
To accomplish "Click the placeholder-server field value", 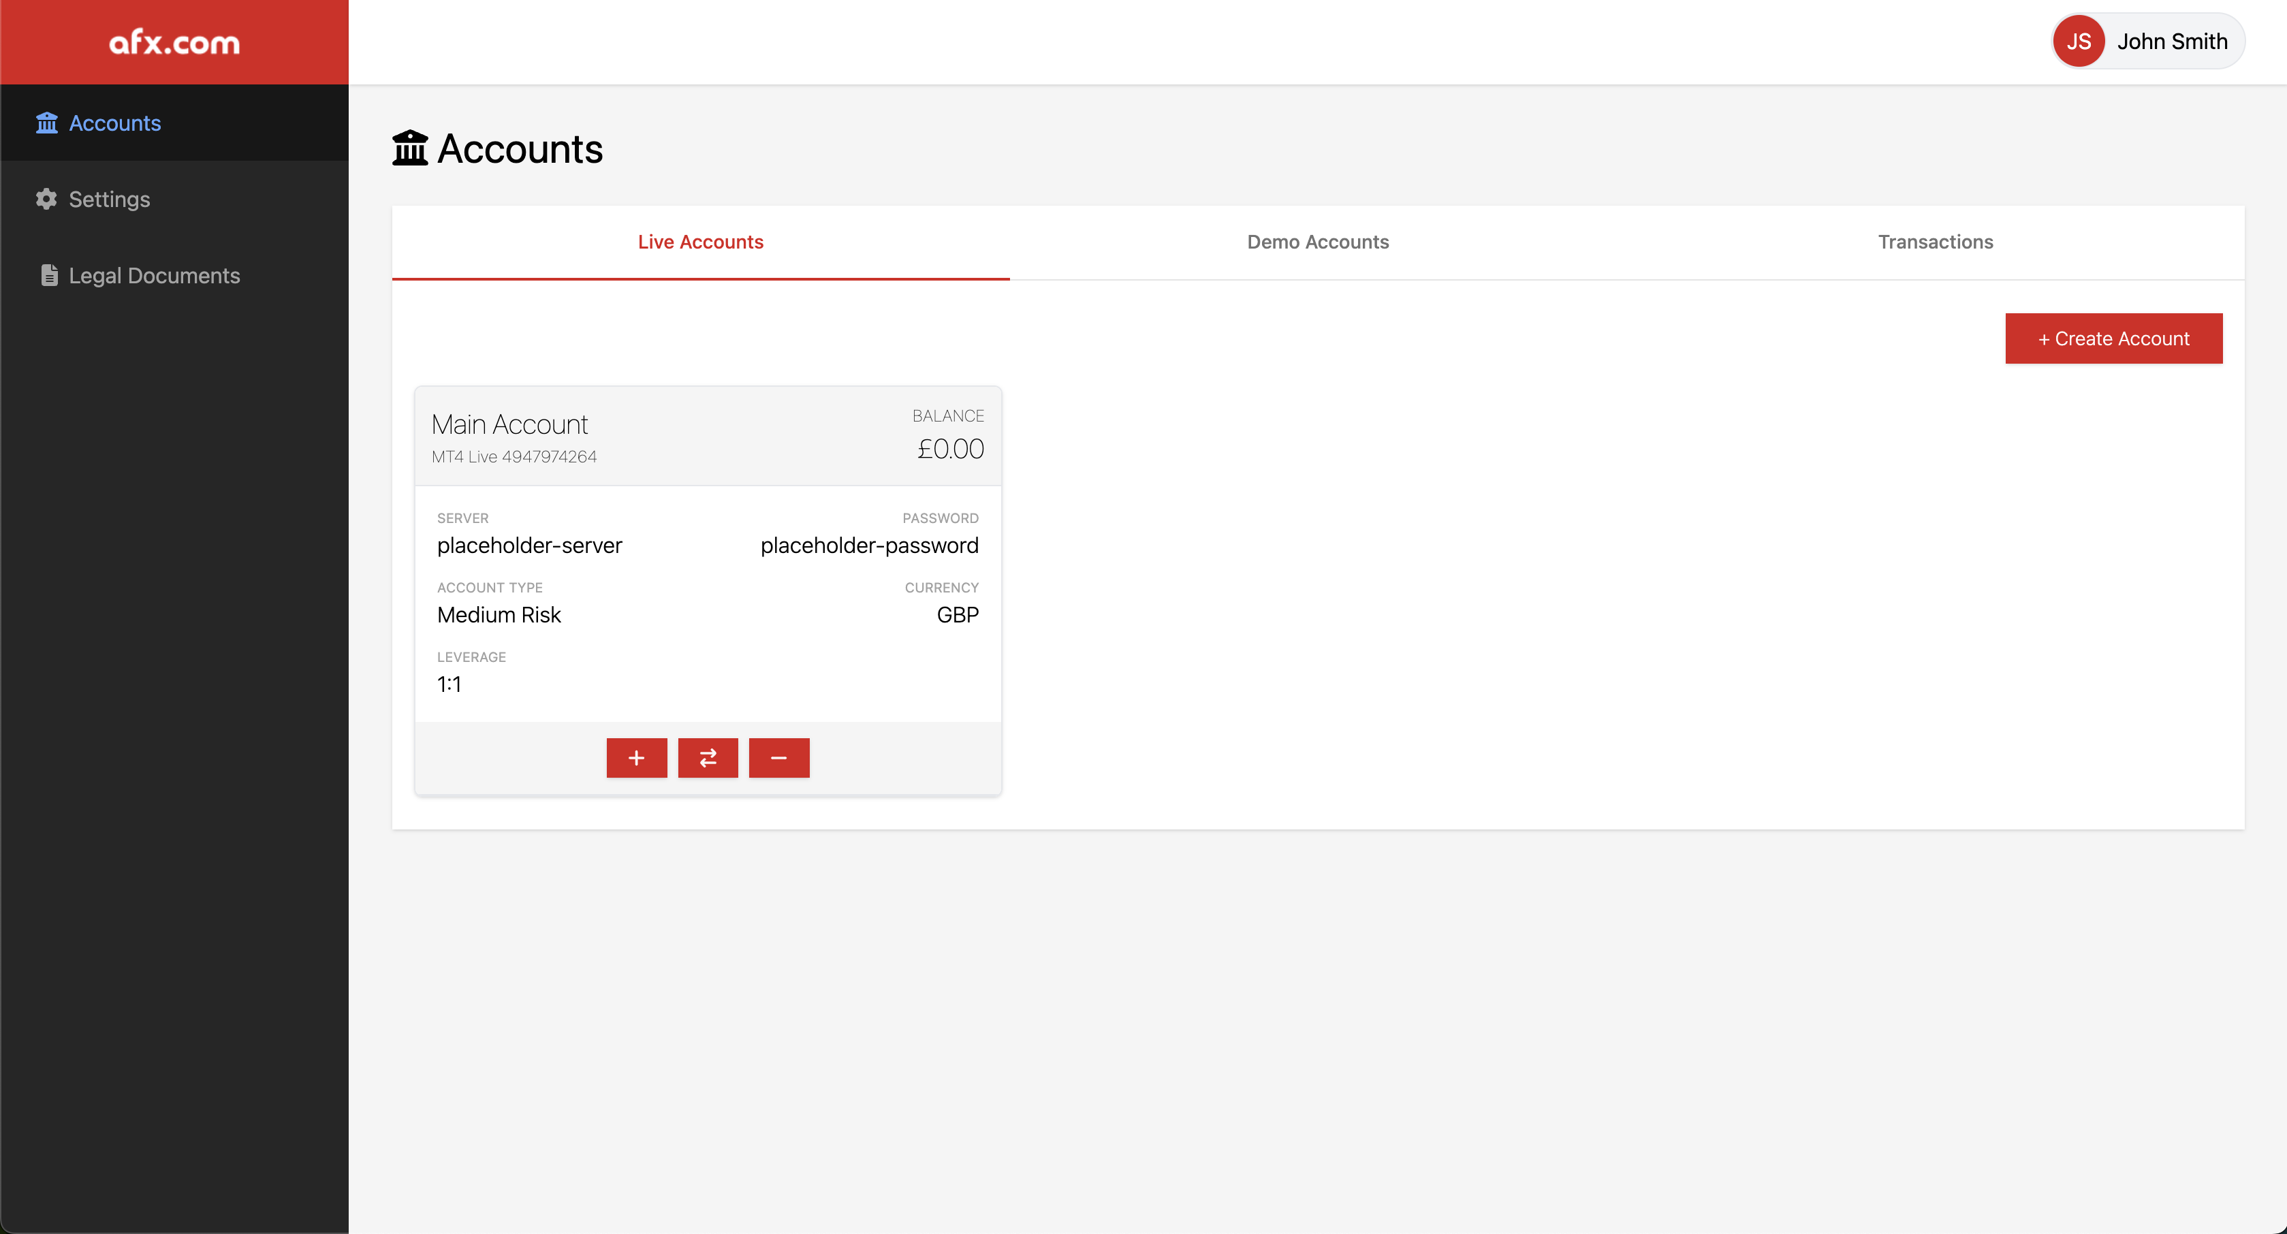I will pyautogui.click(x=529, y=544).
